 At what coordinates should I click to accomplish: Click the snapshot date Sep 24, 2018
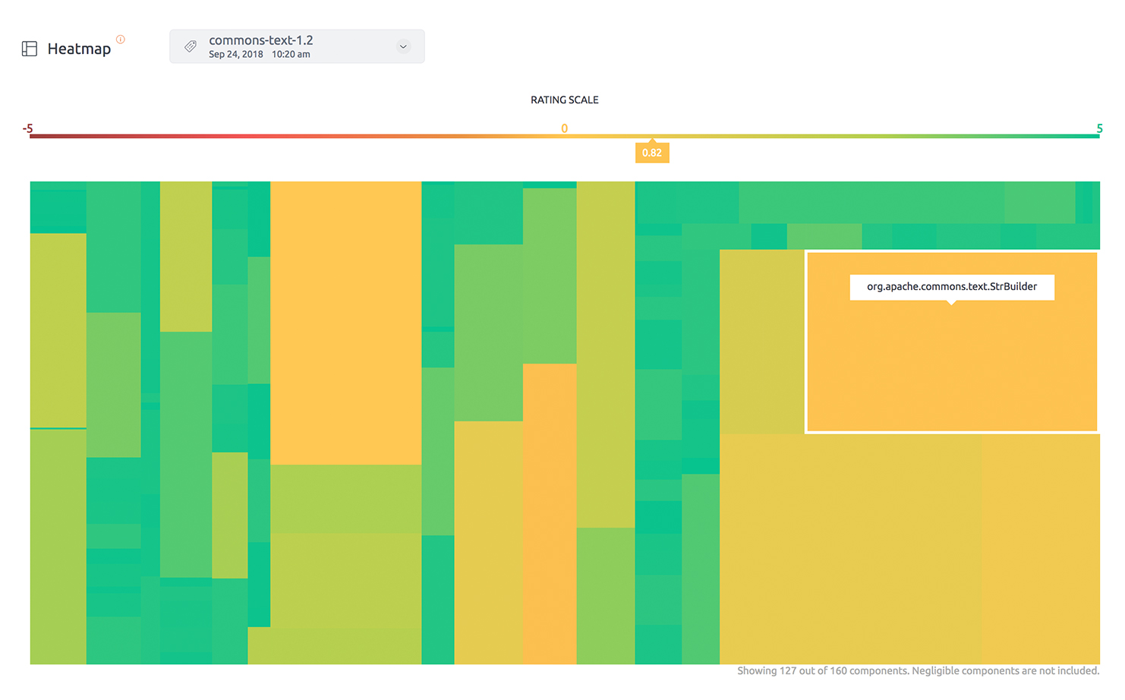coord(236,54)
